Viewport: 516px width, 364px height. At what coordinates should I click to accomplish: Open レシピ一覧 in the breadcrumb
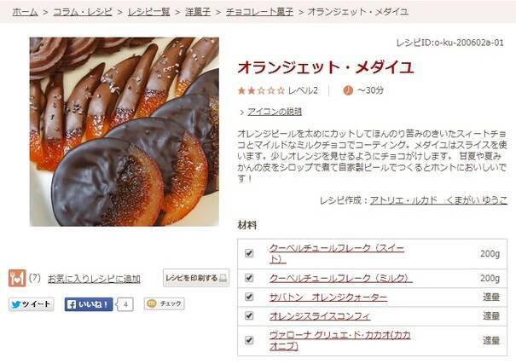[x=148, y=12]
